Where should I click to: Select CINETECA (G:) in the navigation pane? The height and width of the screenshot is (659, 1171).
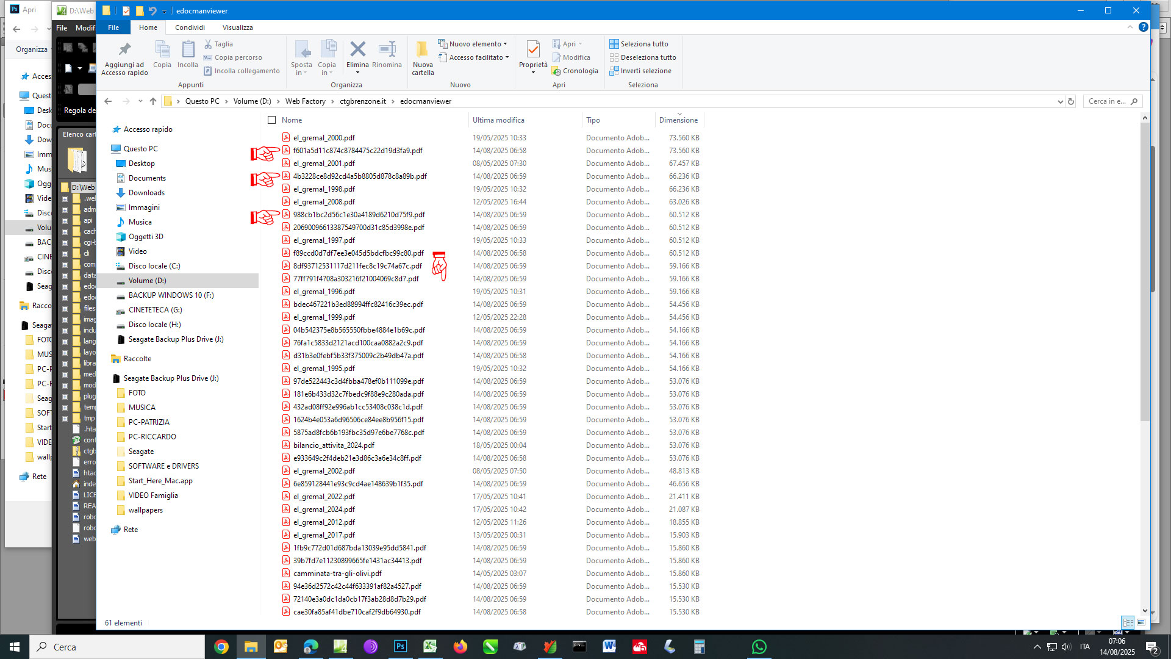[x=155, y=310]
